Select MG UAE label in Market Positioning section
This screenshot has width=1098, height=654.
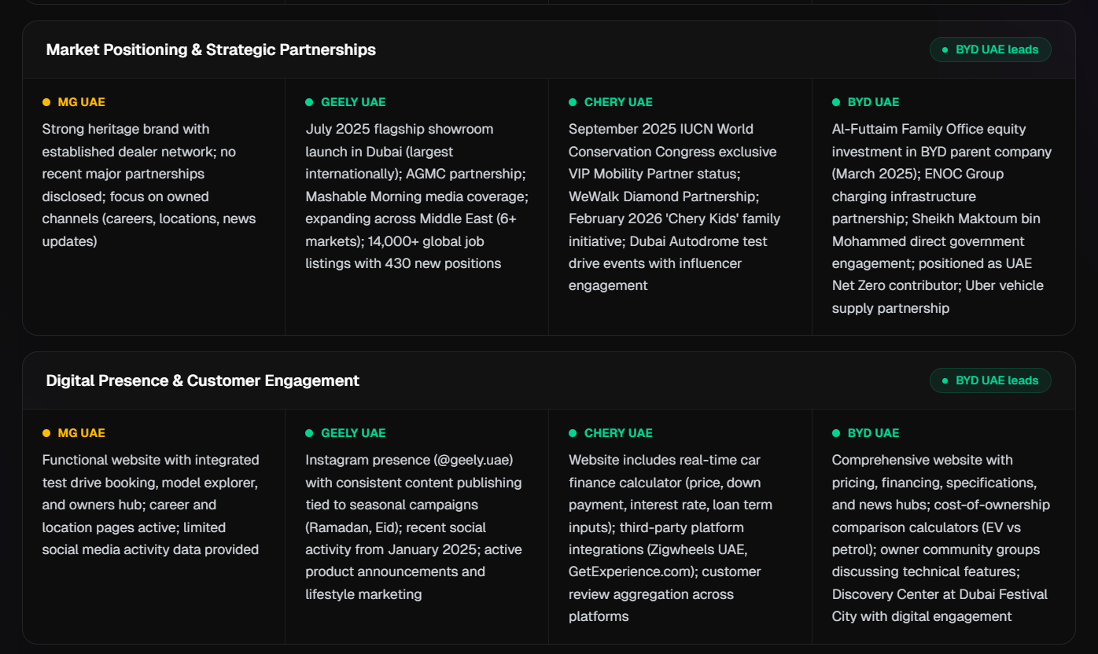81,102
